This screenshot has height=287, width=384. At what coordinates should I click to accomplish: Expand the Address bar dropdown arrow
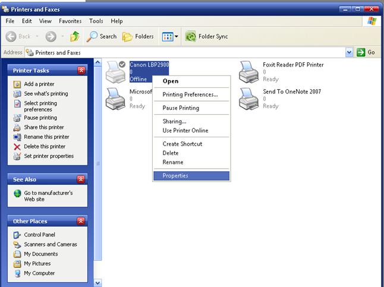point(349,52)
